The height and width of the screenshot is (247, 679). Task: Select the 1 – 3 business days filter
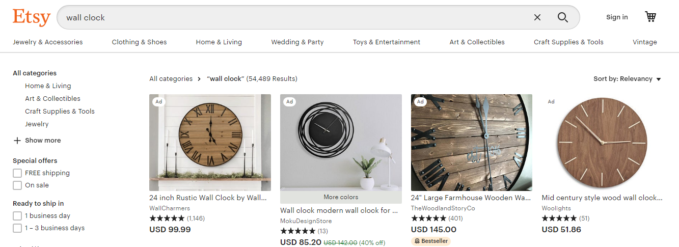tap(17, 228)
